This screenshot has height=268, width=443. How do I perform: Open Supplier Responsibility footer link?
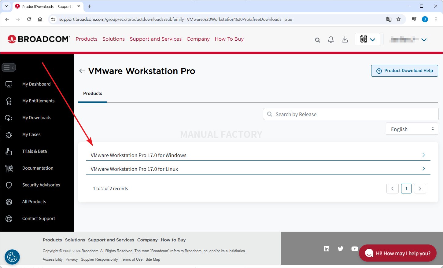click(99, 259)
